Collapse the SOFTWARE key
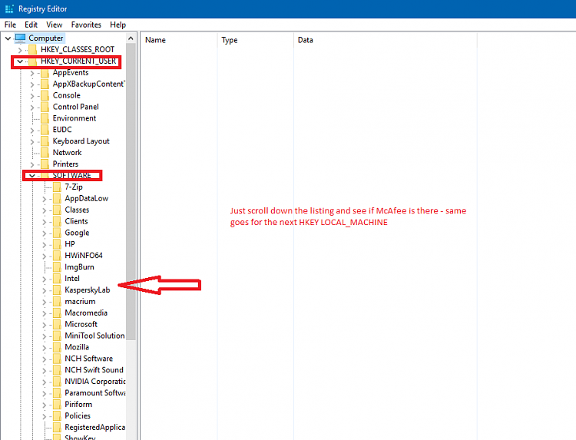576x440 pixels. 32,176
